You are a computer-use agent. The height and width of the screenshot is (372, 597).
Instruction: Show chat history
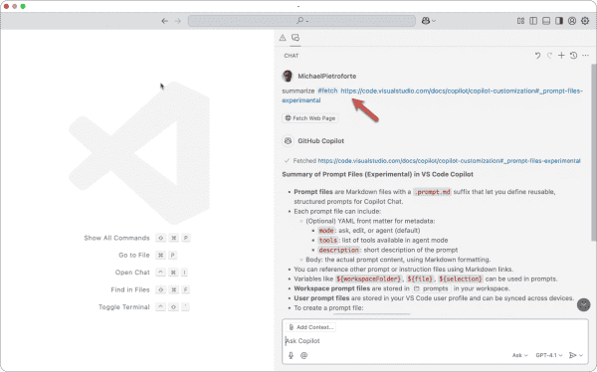click(x=573, y=56)
